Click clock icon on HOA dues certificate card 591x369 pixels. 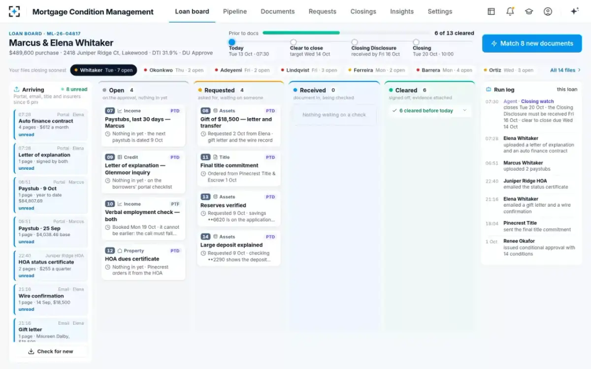point(108,267)
